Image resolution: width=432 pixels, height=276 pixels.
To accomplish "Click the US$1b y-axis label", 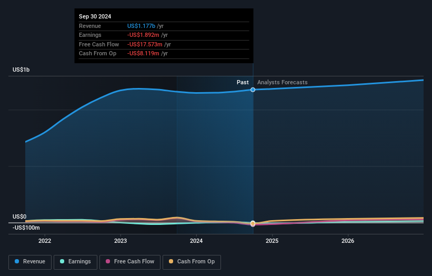I will tap(21, 70).
